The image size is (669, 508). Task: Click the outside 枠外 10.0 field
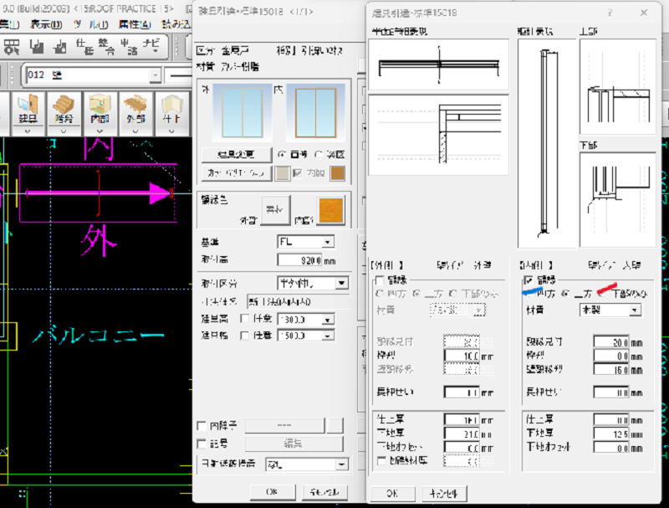coord(462,356)
